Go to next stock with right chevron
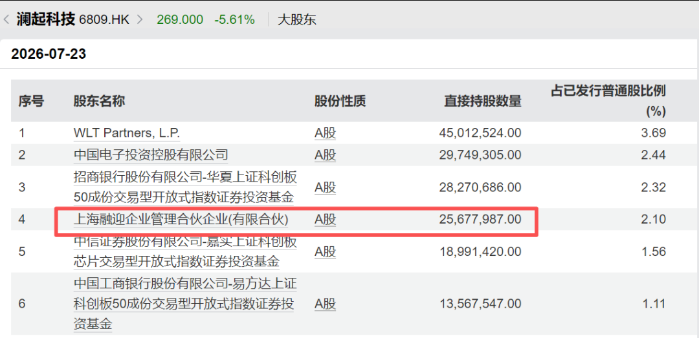 [140, 19]
